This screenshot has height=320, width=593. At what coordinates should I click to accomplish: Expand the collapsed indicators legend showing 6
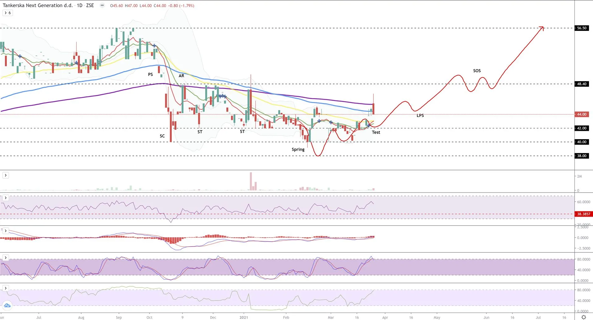[8, 13]
